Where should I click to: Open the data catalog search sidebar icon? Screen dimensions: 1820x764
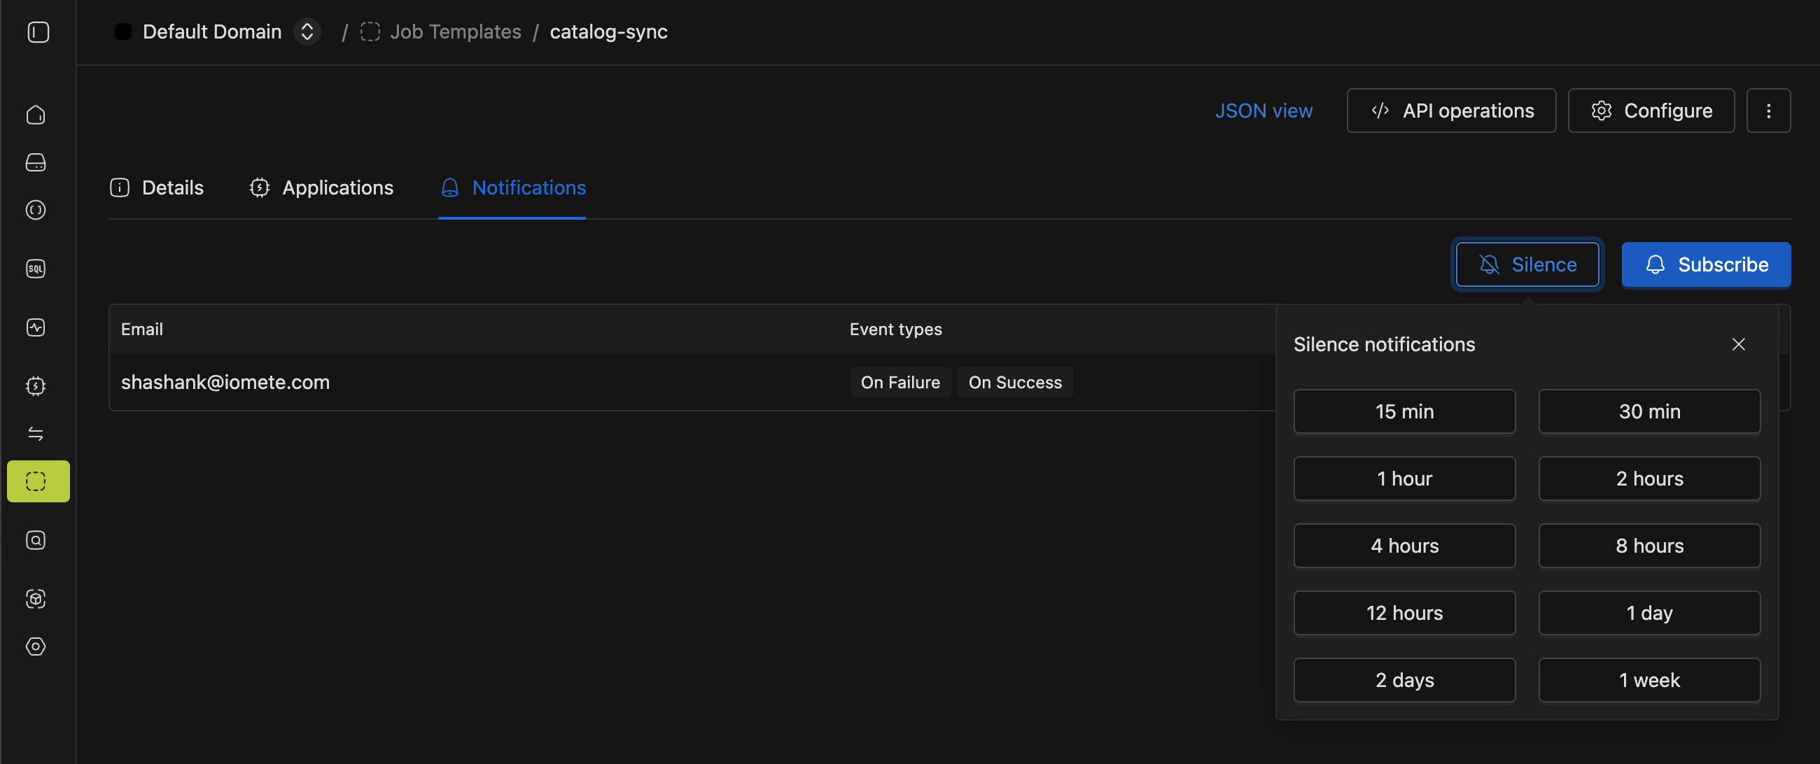point(36,540)
